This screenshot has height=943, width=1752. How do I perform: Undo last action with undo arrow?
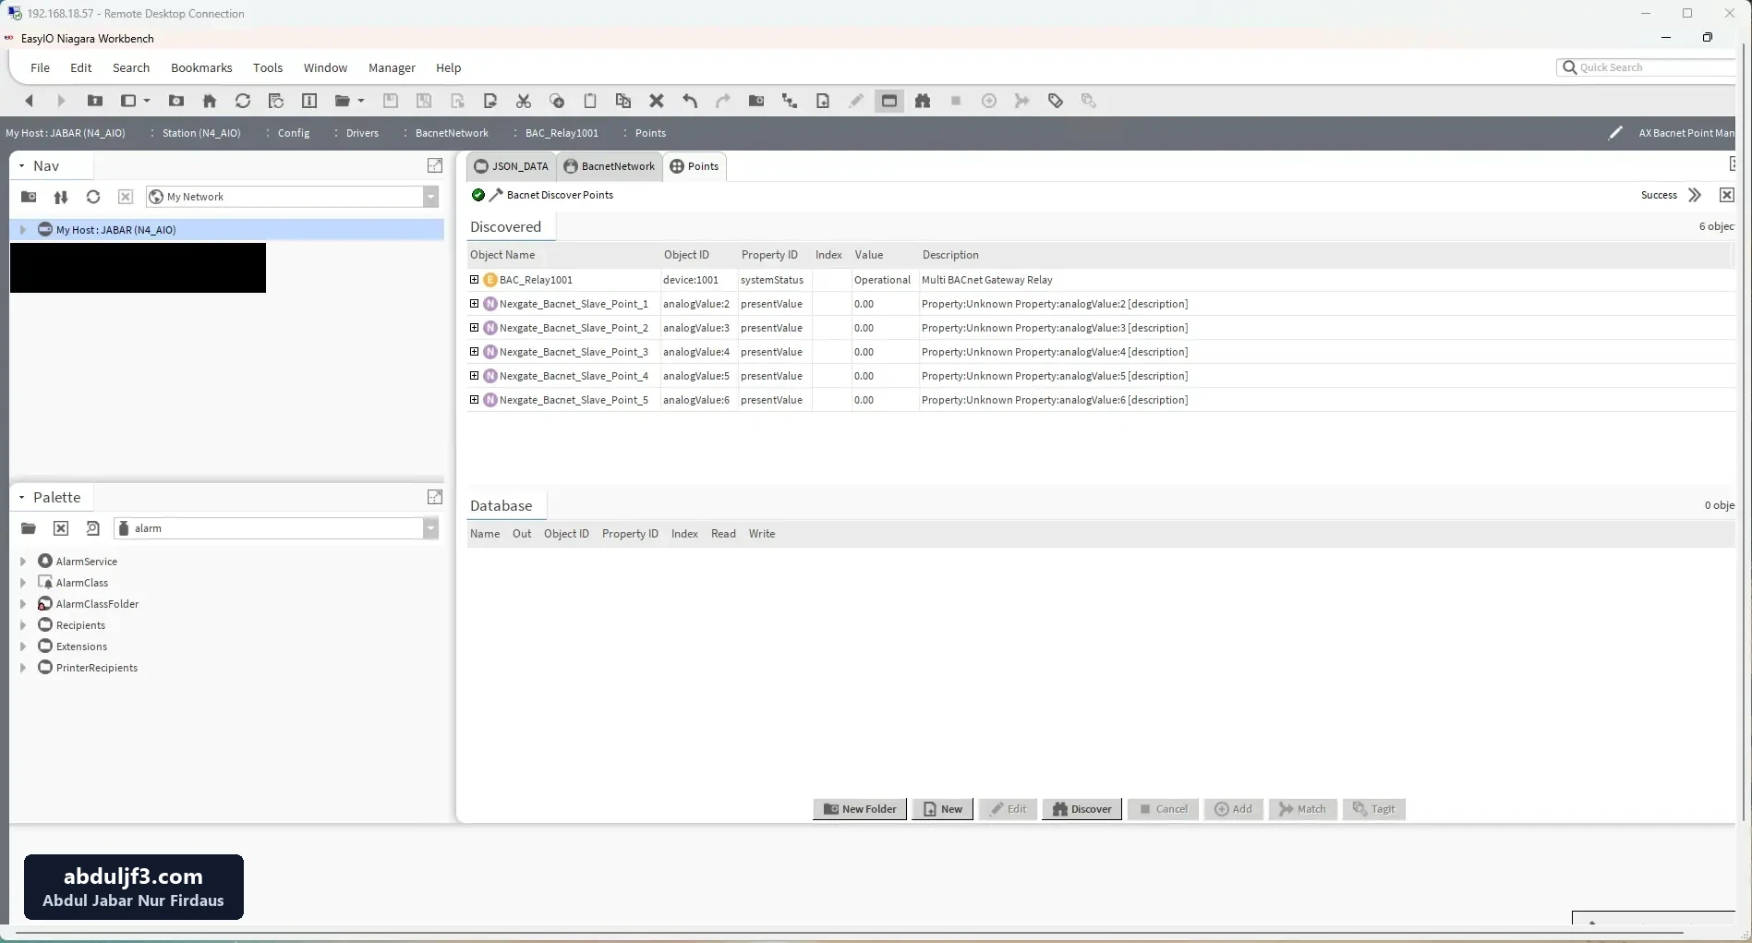(690, 101)
